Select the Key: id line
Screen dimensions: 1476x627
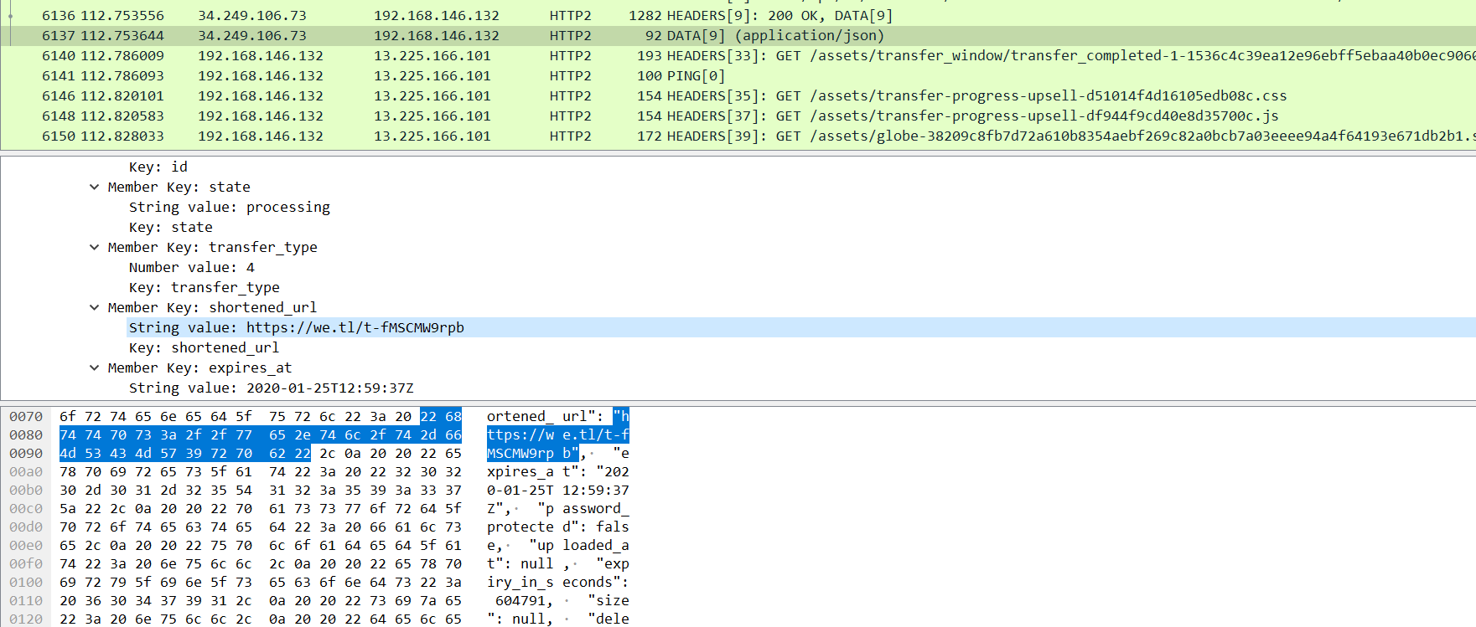pyautogui.click(x=158, y=167)
